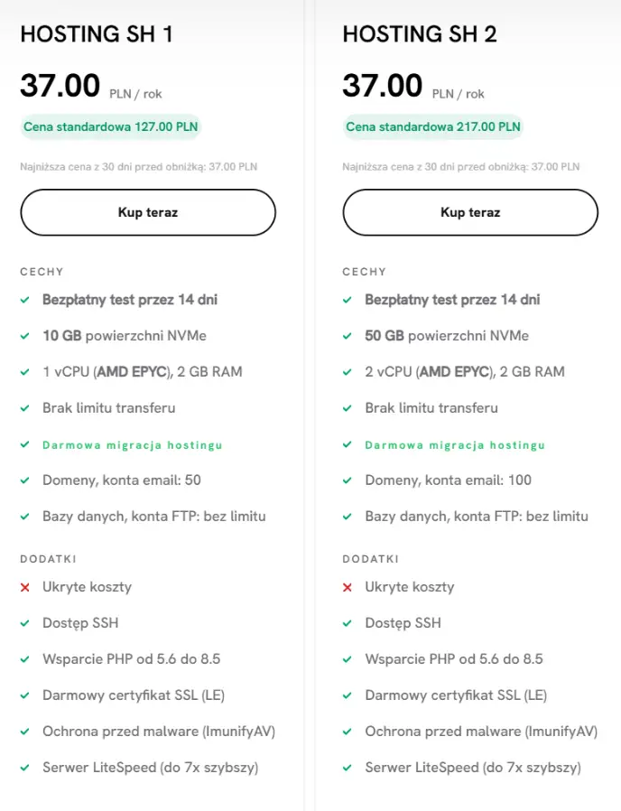Image resolution: width=621 pixels, height=811 pixels.
Task: Click checkmark beside 2 vCPU AMD EPYC
Action: click(x=347, y=372)
